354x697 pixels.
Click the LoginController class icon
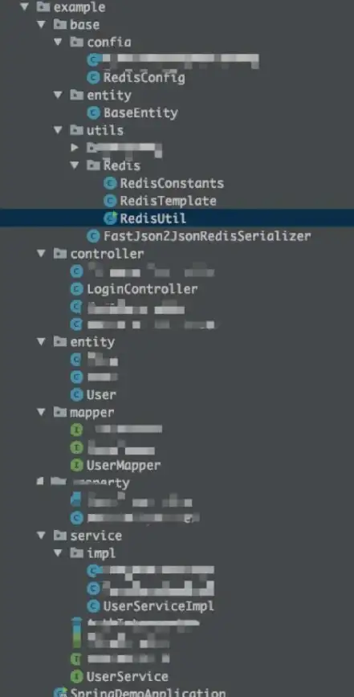77,289
